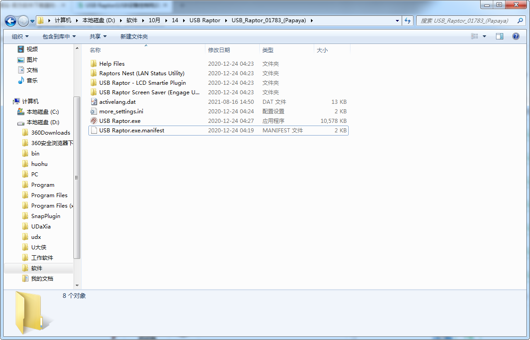
Task: Click the refresh button beside address bar
Action: [408, 20]
